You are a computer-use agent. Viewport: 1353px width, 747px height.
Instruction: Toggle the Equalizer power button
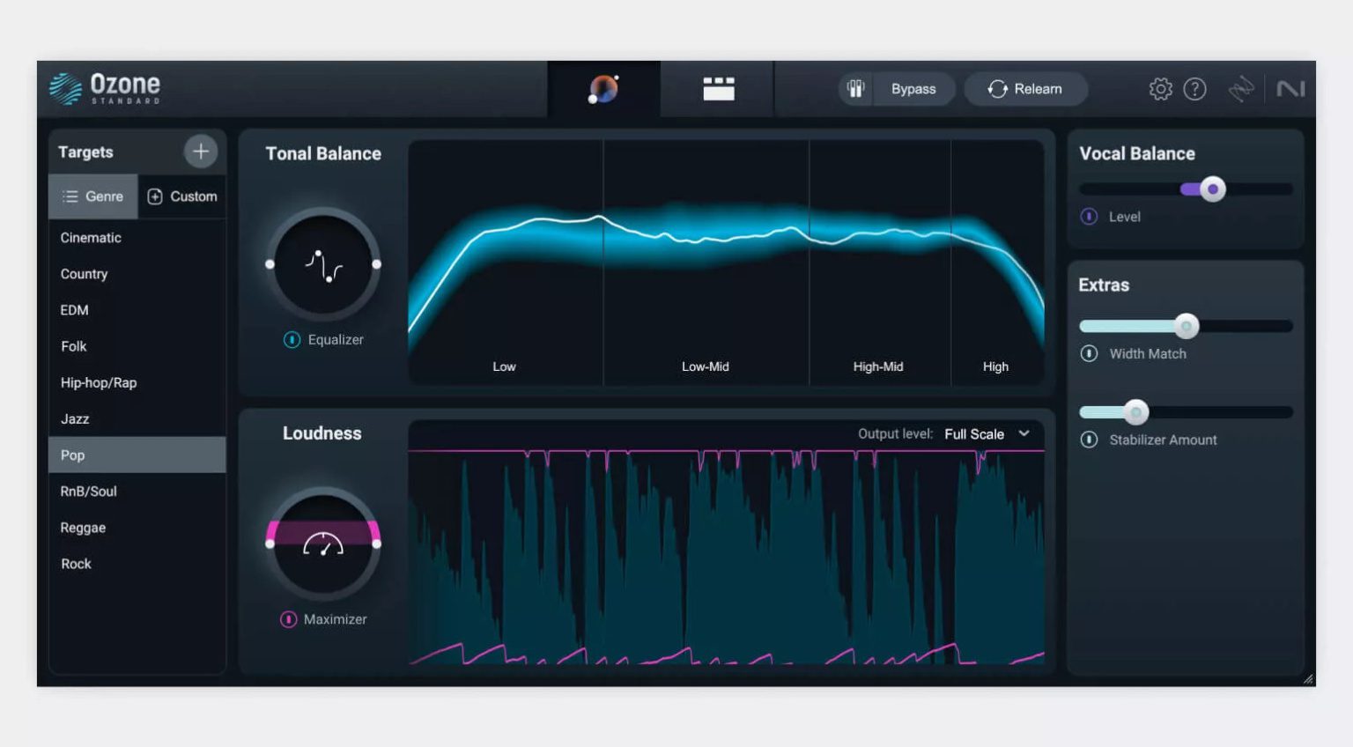(292, 340)
